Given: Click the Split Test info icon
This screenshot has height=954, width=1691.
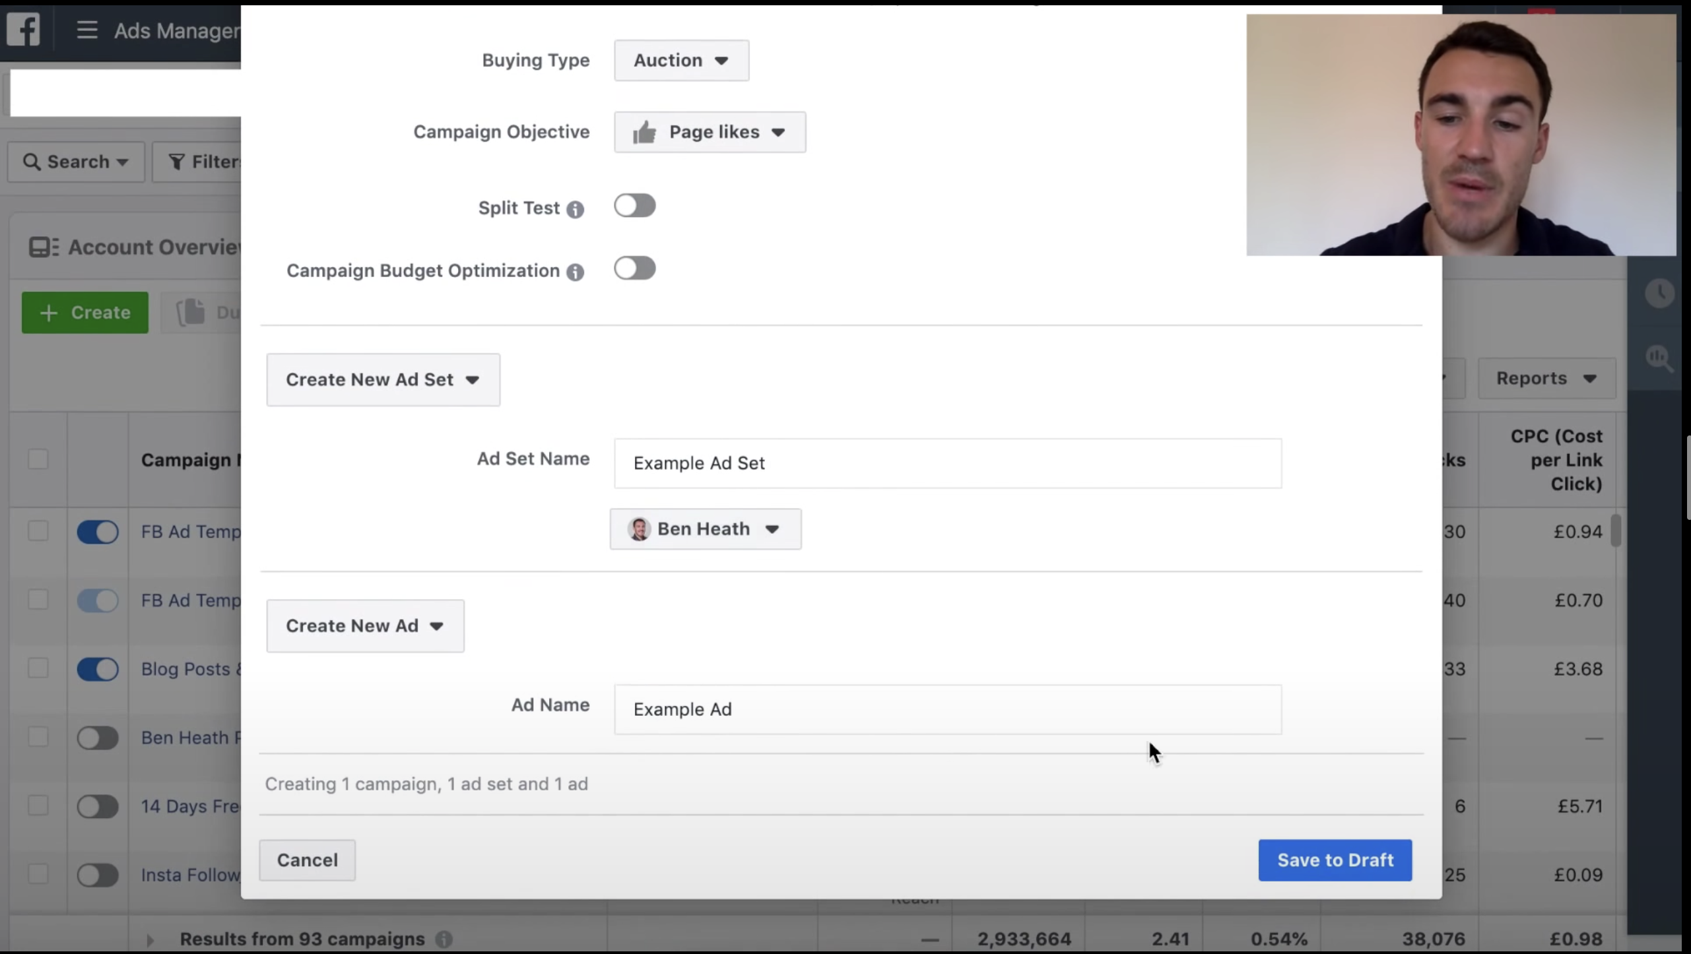Looking at the screenshot, I should (x=575, y=209).
